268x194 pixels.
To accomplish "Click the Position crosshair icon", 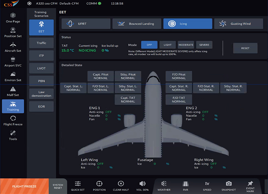I will tap(99, 184).
